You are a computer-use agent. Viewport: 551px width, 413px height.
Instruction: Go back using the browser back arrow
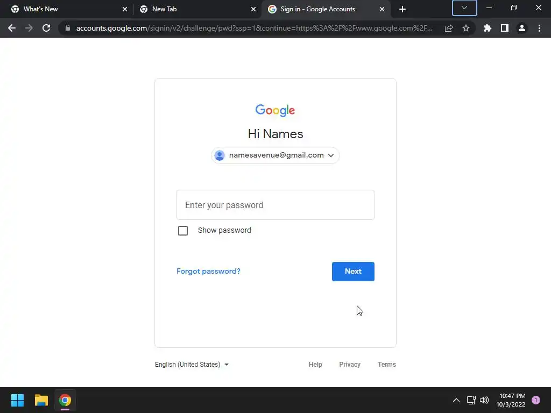click(x=12, y=28)
